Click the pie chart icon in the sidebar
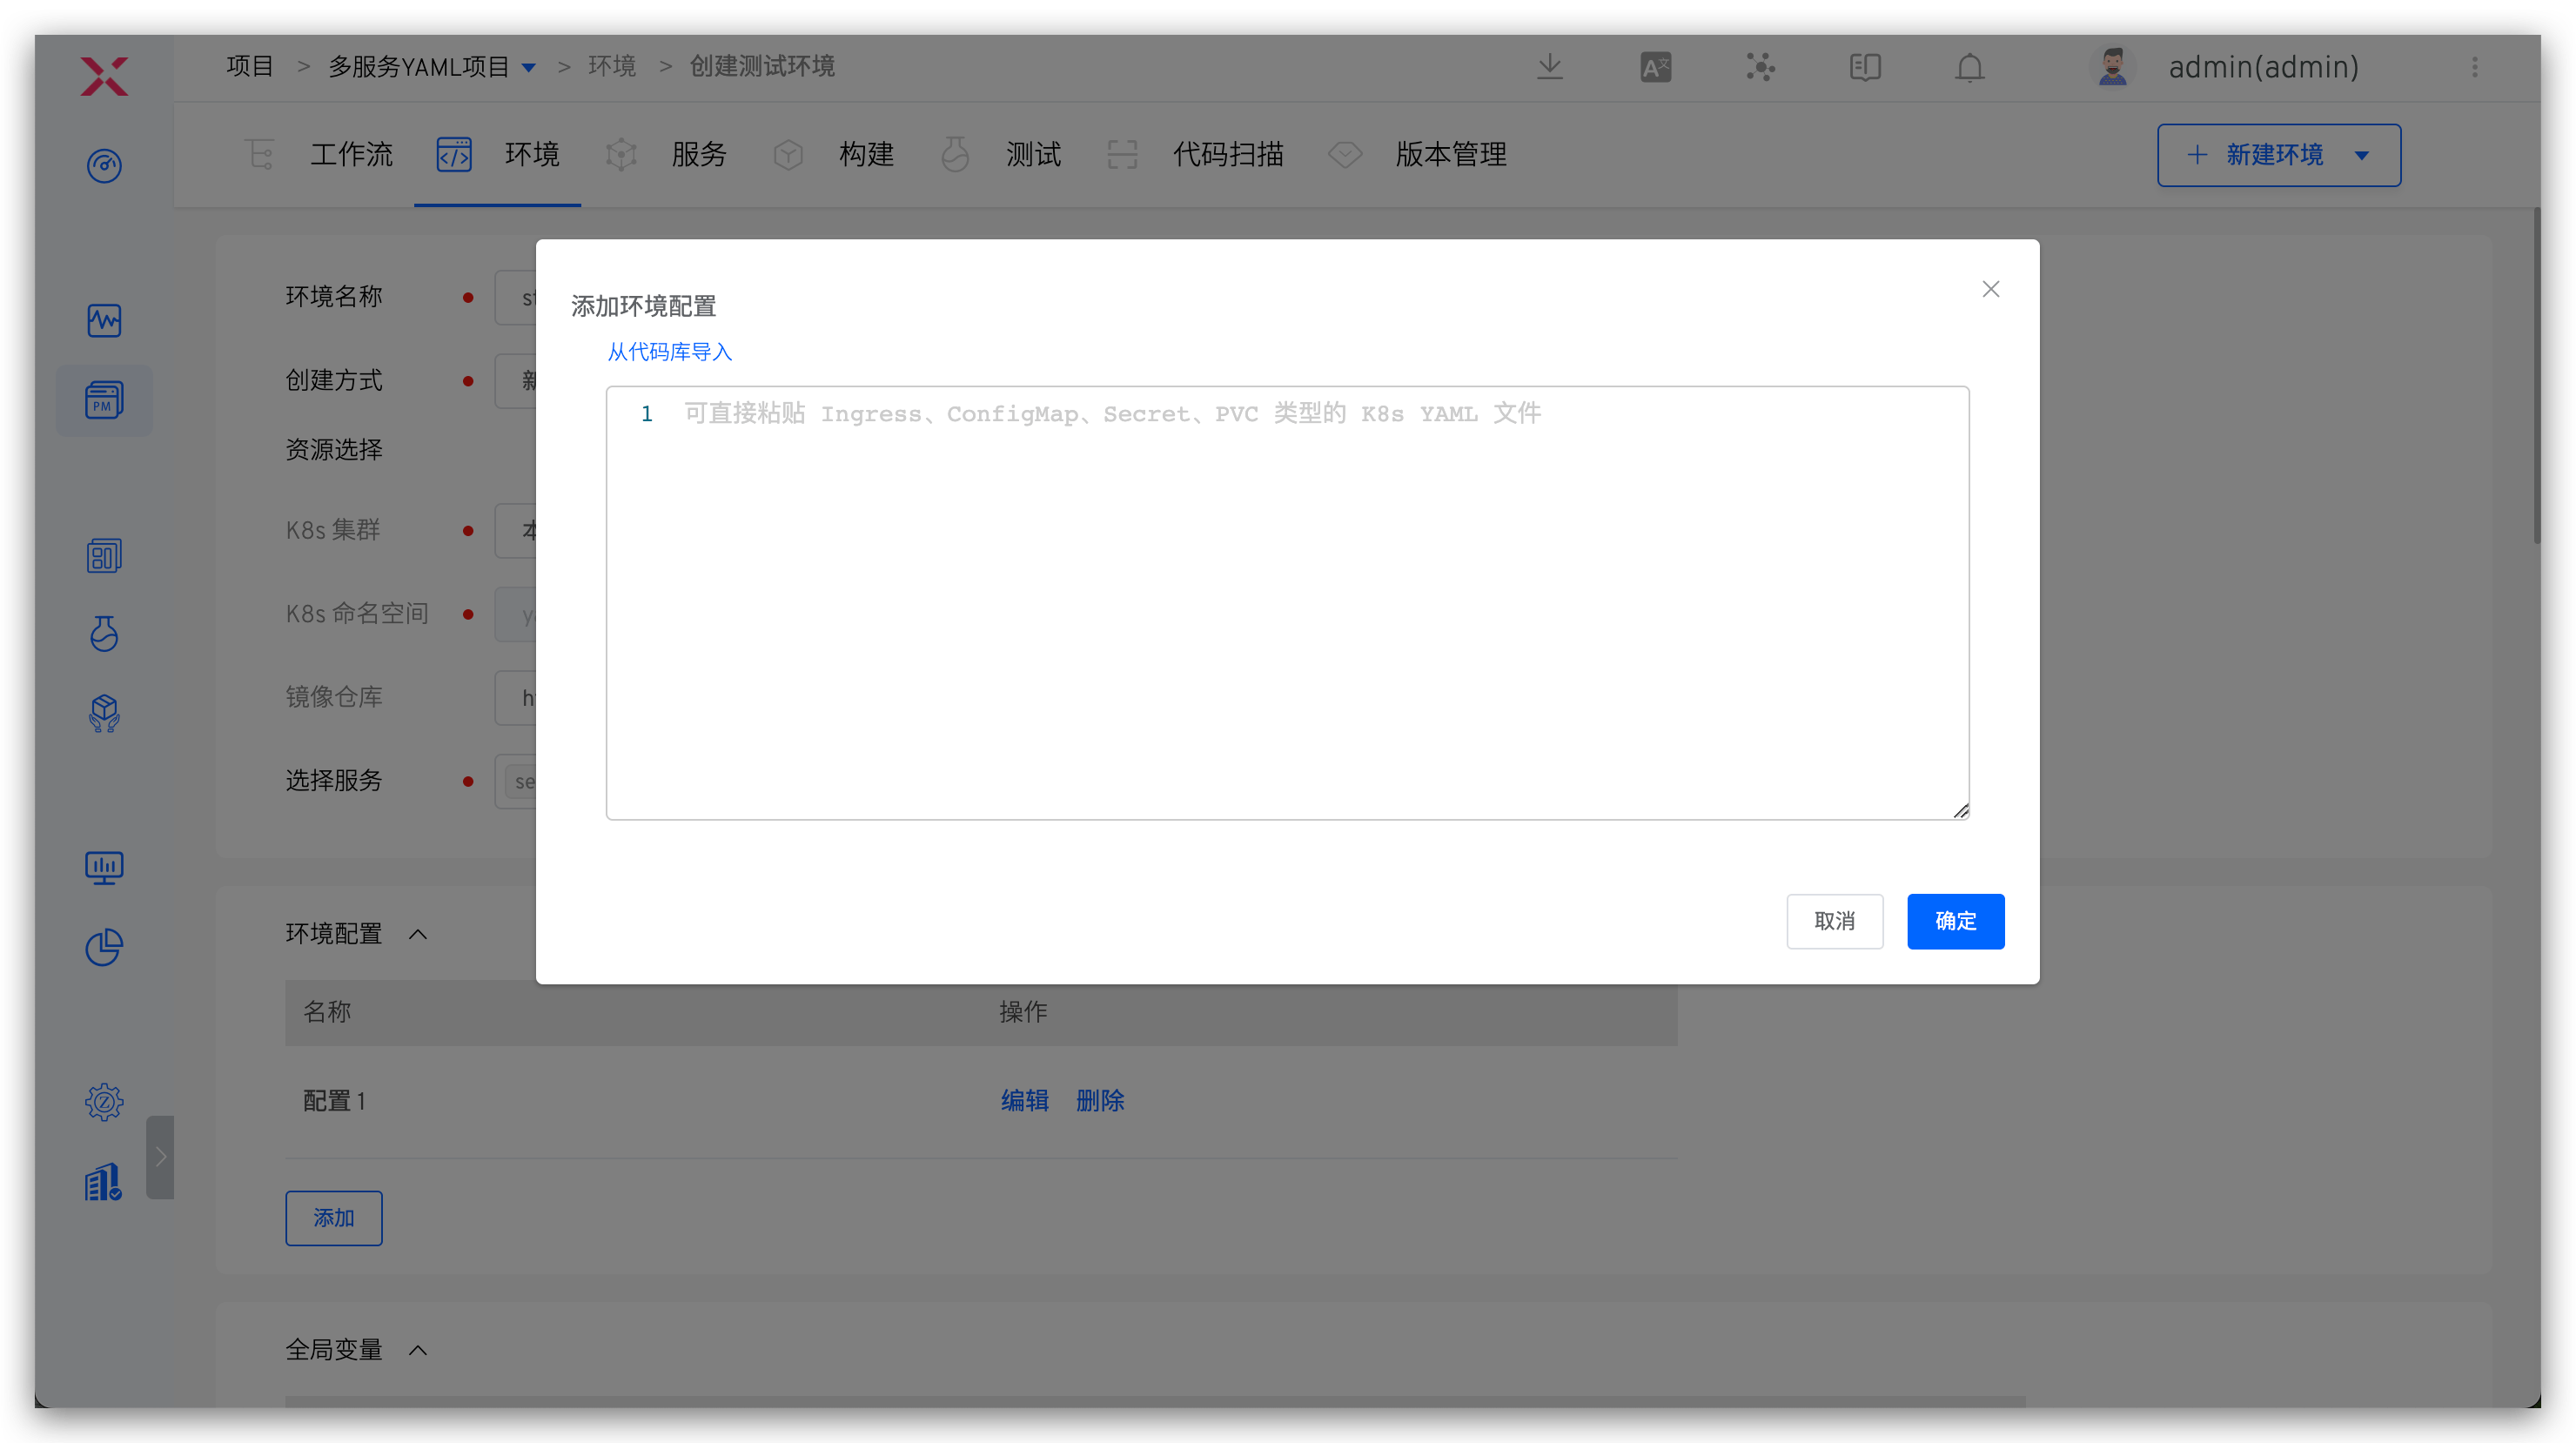This screenshot has width=2576, height=1443. pos(104,947)
